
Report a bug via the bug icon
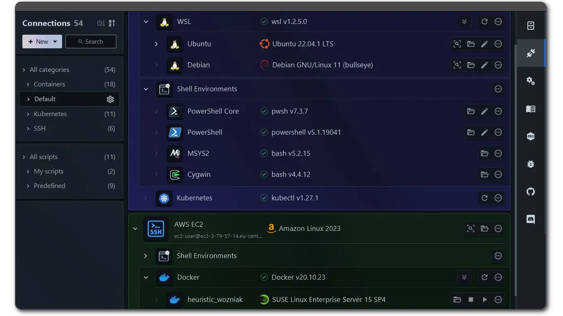[x=531, y=164]
